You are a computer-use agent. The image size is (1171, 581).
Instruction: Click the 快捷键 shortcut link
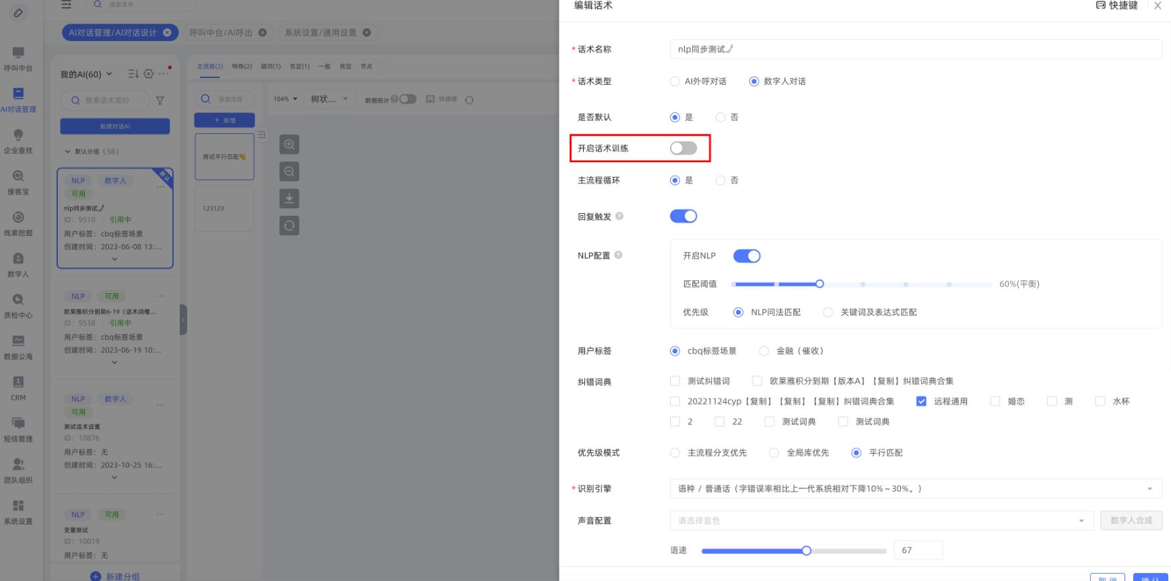1117,5
